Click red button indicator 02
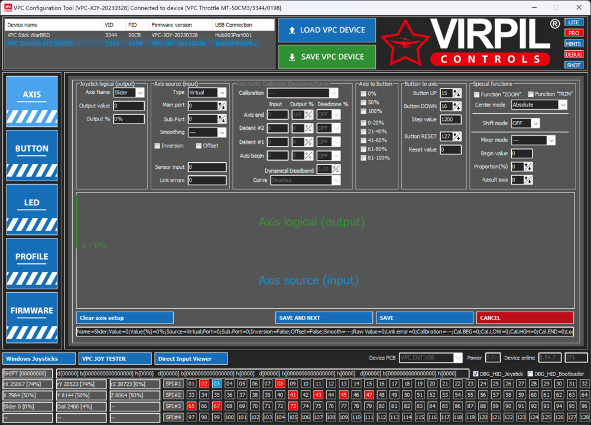This screenshot has height=425, width=591. click(x=204, y=384)
